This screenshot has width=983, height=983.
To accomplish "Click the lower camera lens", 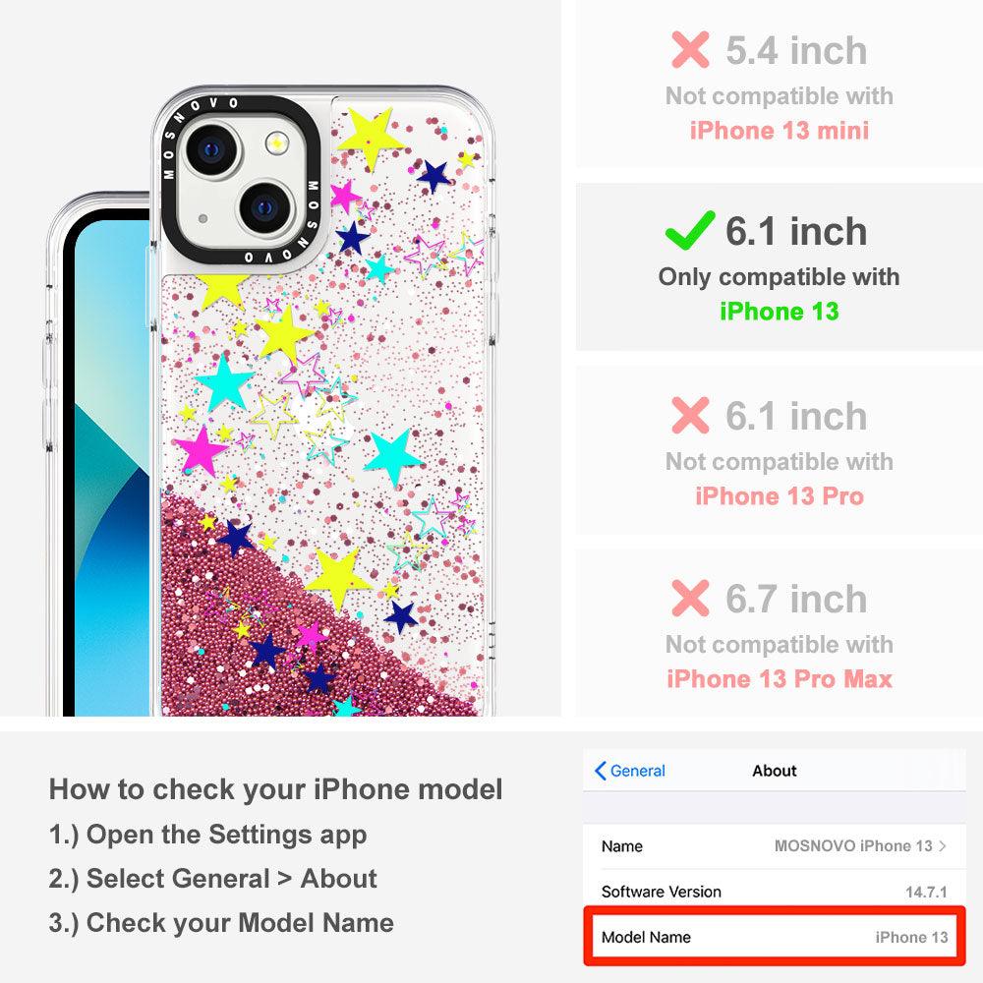I will 265,207.
